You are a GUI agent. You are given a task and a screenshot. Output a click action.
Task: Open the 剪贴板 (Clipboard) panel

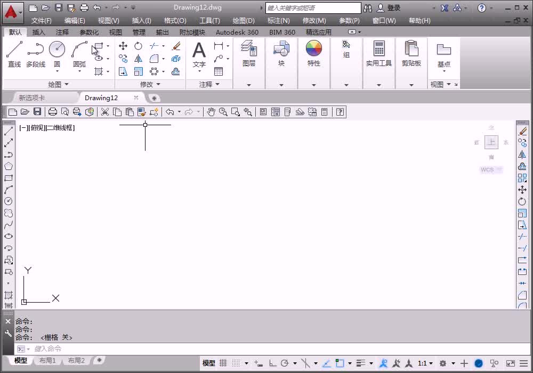coord(411,53)
